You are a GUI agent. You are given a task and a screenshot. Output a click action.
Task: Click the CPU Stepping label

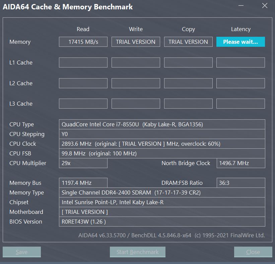pos(27,134)
